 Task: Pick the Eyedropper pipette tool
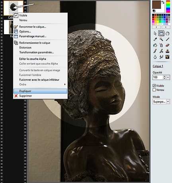pyautogui.click(x=155, y=39)
